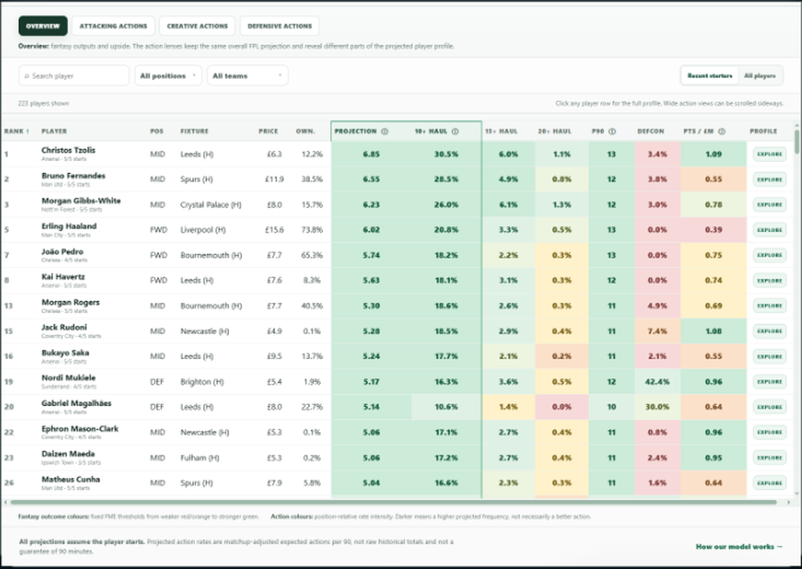Switch to the Overview tab

point(43,26)
